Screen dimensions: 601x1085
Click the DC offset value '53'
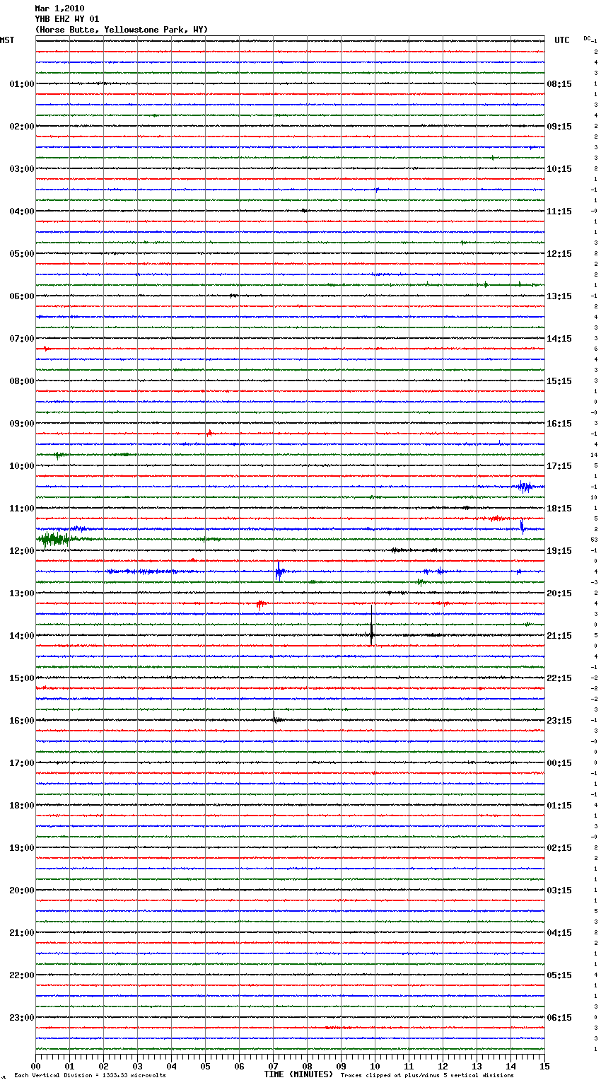coord(595,540)
